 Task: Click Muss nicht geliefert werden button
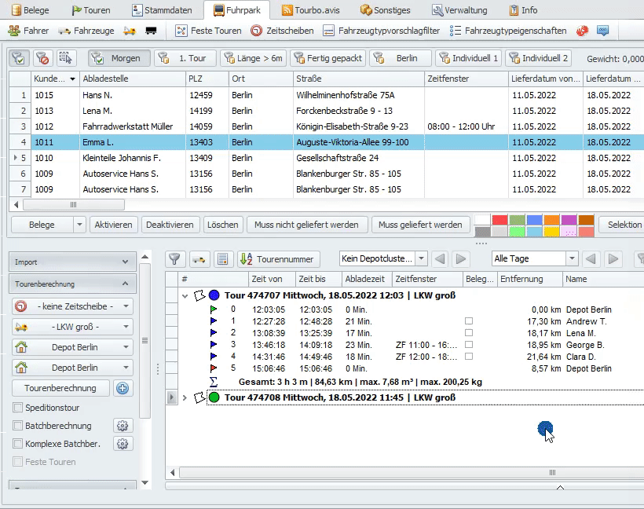point(306,225)
